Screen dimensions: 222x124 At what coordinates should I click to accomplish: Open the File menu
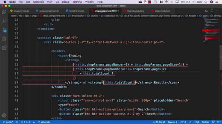[x=21, y=2]
